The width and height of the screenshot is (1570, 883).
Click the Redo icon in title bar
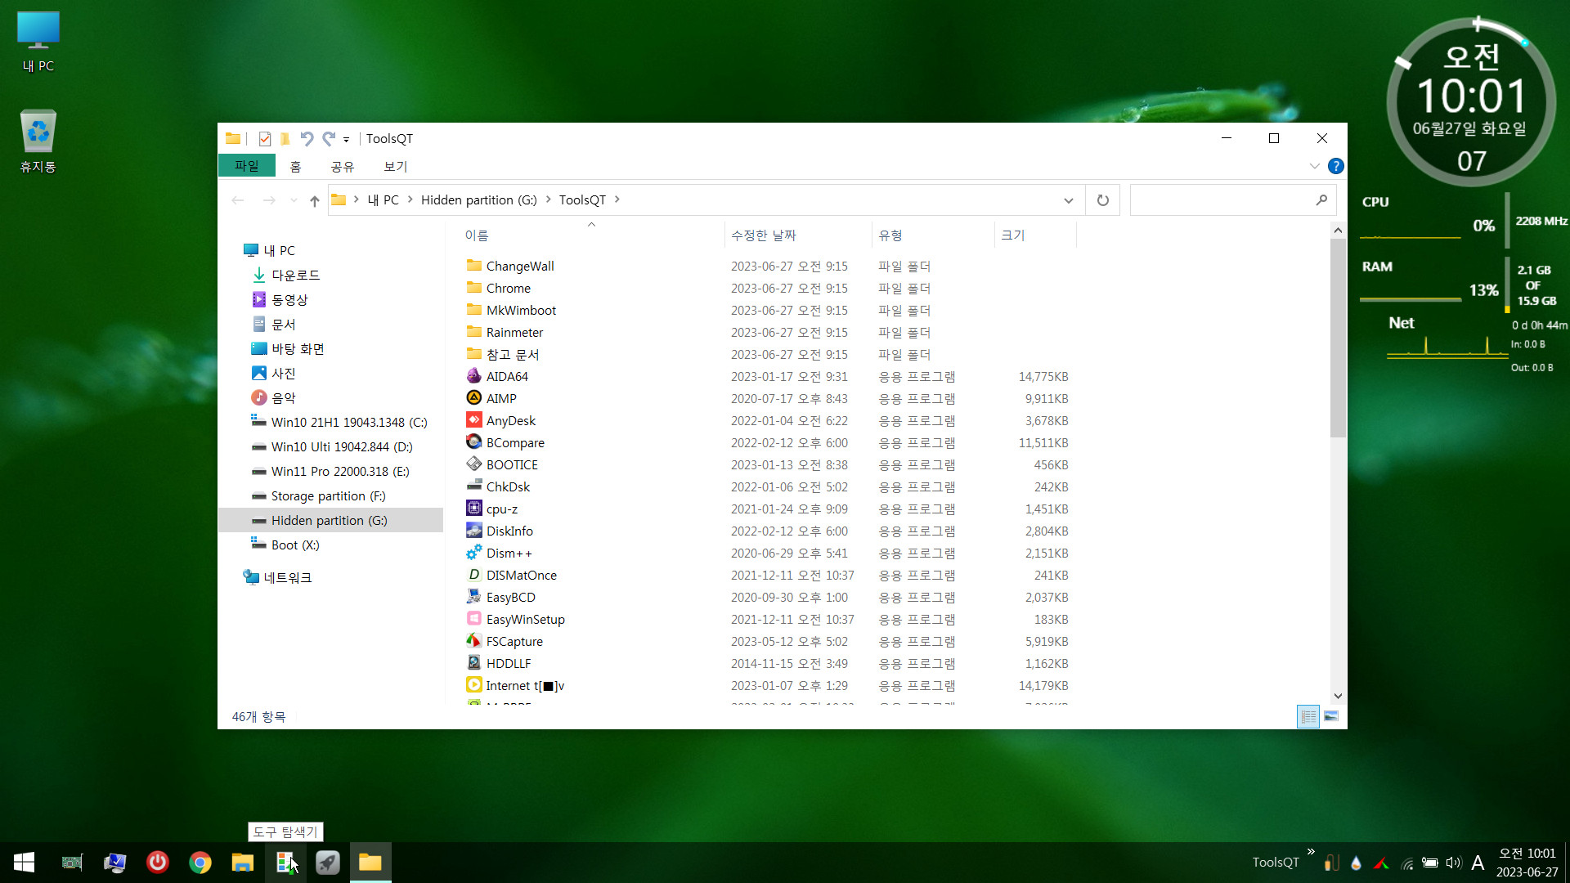click(x=328, y=139)
